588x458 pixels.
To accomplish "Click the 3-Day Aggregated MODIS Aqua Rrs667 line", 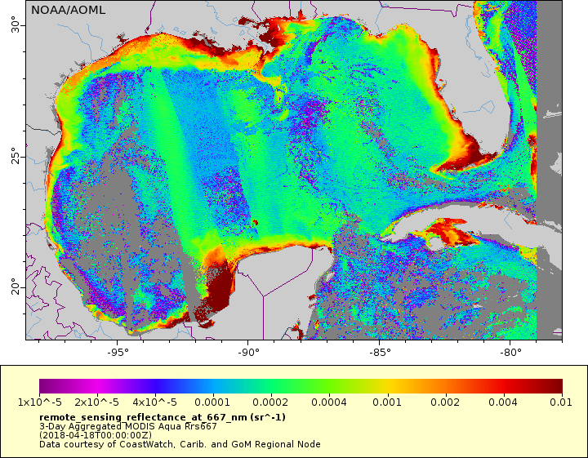I will click(128, 426).
